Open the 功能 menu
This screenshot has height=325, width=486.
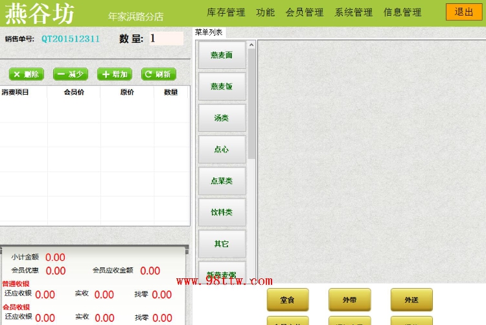[266, 12]
